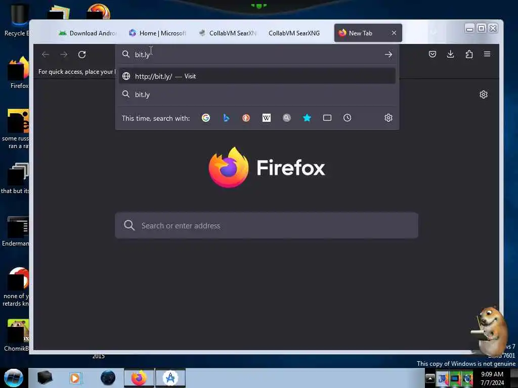Open the Extensions puzzle icon

469,54
